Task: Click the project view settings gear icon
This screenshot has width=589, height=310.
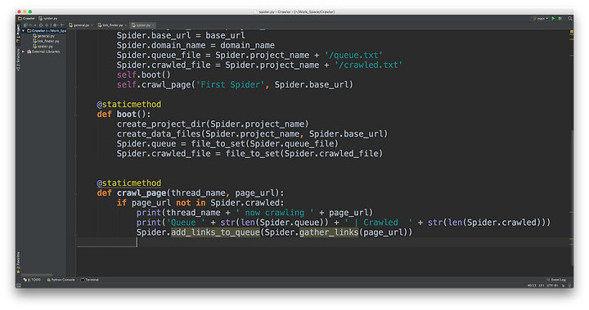Action: (55, 25)
